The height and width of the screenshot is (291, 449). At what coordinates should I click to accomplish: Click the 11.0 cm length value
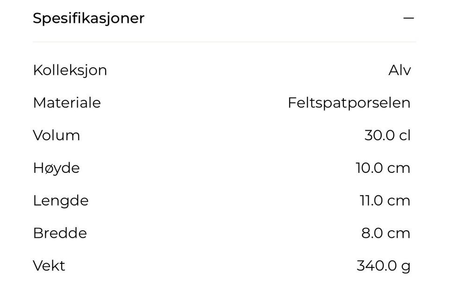point(385,200)
